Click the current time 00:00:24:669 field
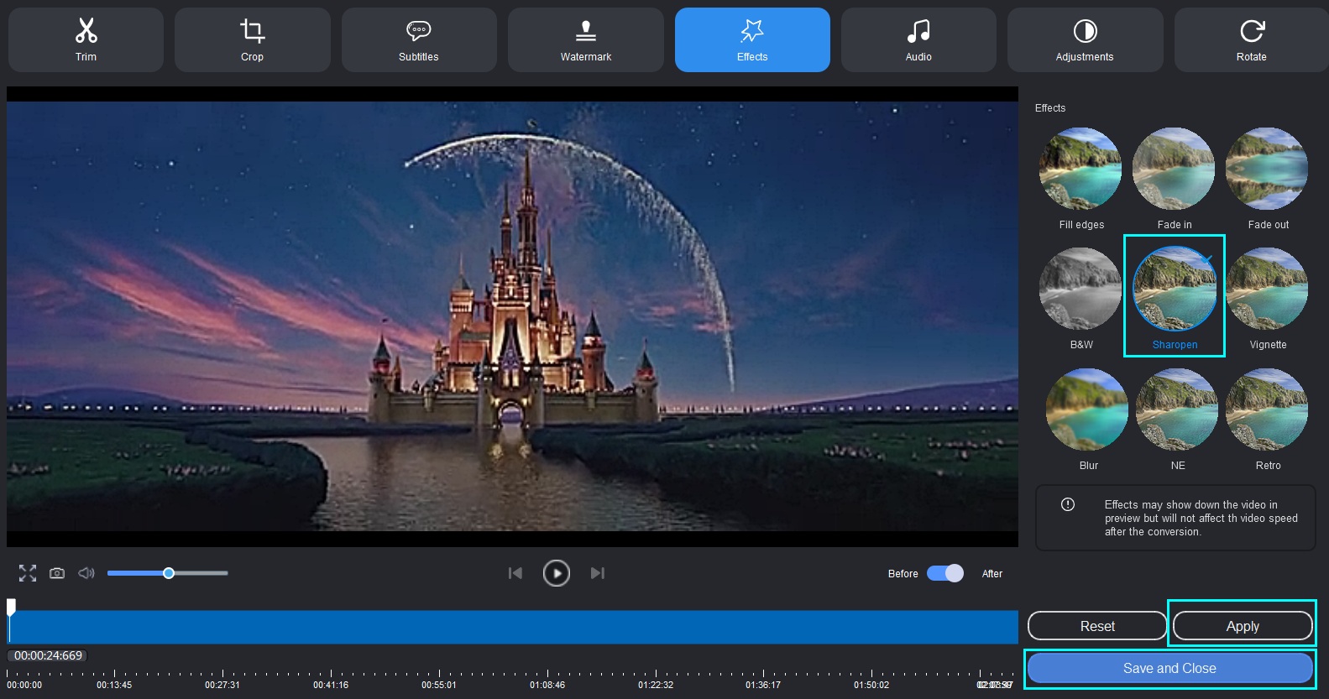Image resolution: width=1329 pixels, height=699 pixels. [x=48, y=655]
